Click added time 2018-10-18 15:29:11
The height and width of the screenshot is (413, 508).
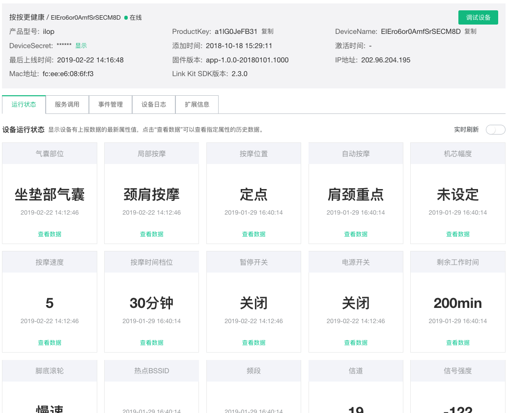(x=239, y=46)
